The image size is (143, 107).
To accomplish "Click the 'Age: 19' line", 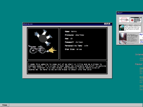I will point(69,39).
